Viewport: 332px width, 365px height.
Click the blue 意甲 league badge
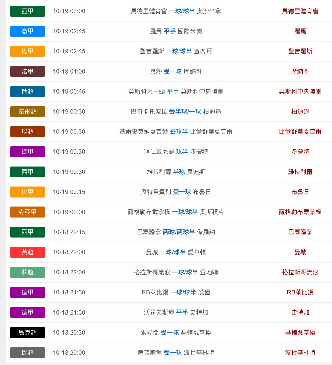click(27, 31)
